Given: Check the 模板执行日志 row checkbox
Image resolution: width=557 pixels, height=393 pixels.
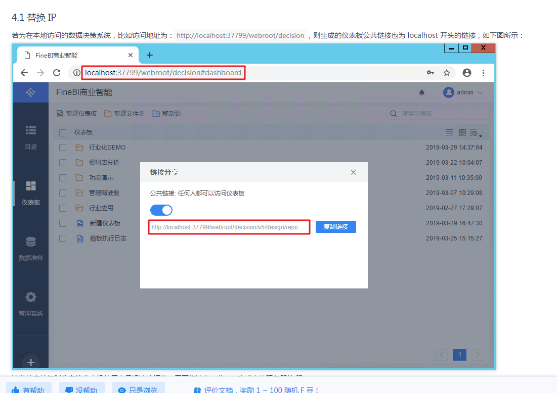Looking at the screenshot, I should [63, 238].
